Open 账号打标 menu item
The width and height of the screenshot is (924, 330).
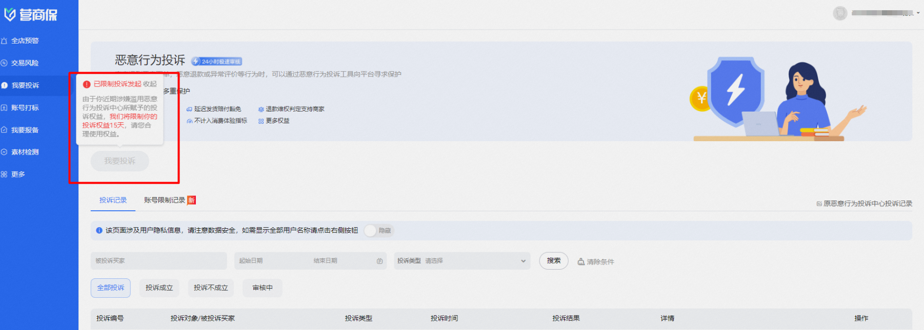[25, 108]
